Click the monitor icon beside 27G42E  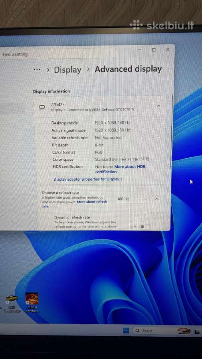pyautogui.click(x=42, y=107)
